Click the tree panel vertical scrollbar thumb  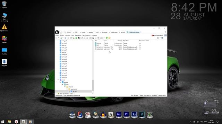click(x=93, y=85)
